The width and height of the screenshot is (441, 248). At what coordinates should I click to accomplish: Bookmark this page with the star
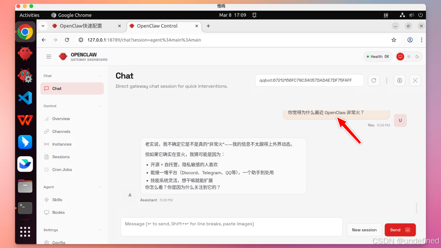pos(394,40)
